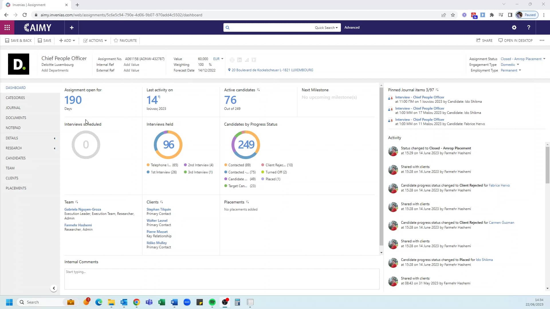Mark assignment as Favourite star
Viewport: 550px width, 309px height.
point(125,40)
